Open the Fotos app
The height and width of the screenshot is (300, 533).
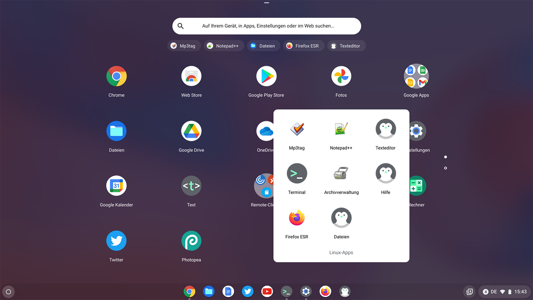point(341,76)
